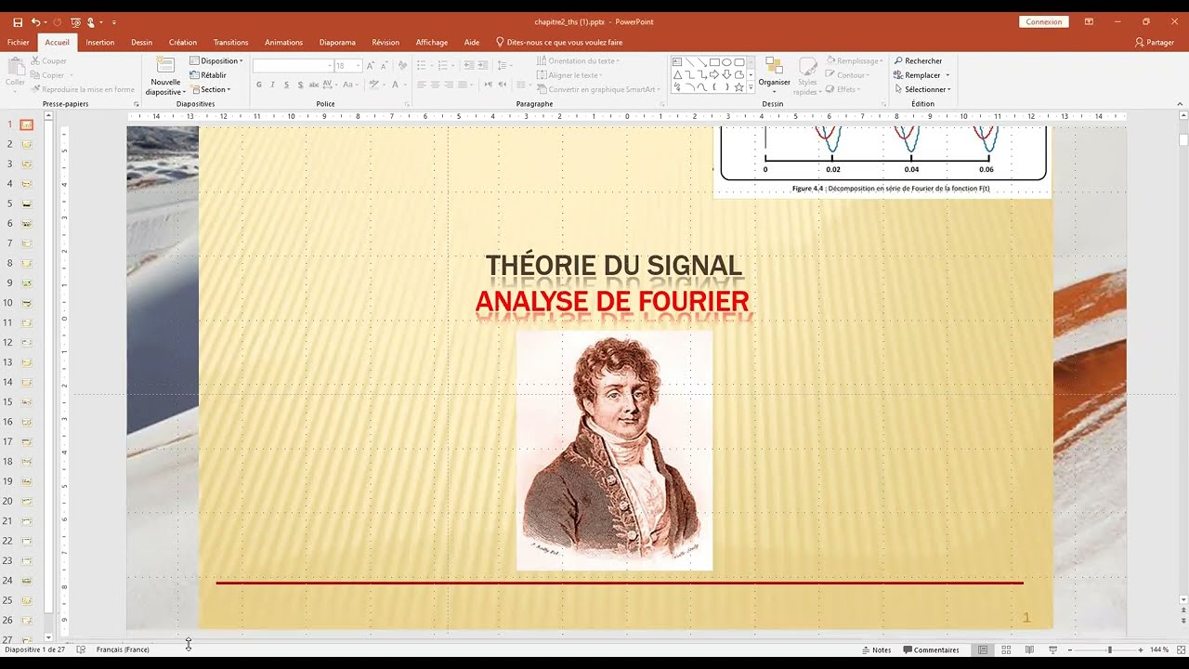The image size is (1189, 669).
Task: Click the 144 % zoom level
Action: tap(1159, 649)
